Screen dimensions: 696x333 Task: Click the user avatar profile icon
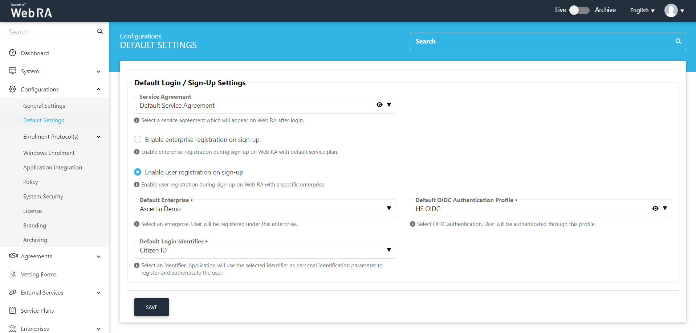(x=671, y=11)
